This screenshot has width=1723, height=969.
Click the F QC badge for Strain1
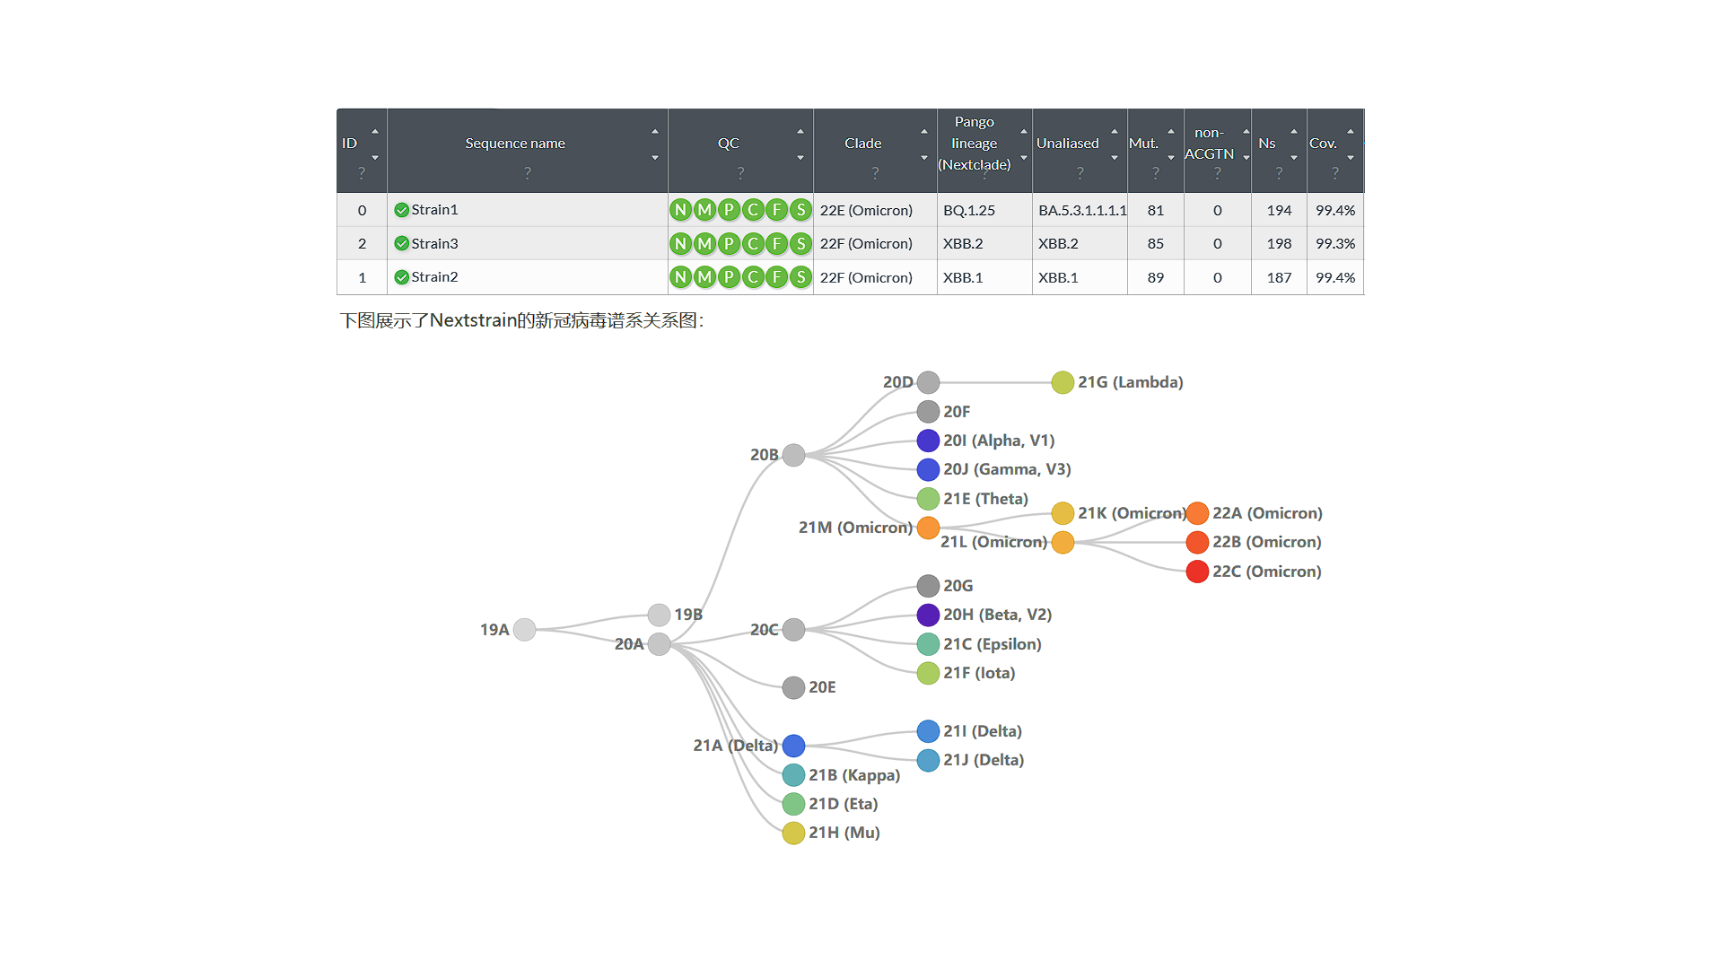777,210
